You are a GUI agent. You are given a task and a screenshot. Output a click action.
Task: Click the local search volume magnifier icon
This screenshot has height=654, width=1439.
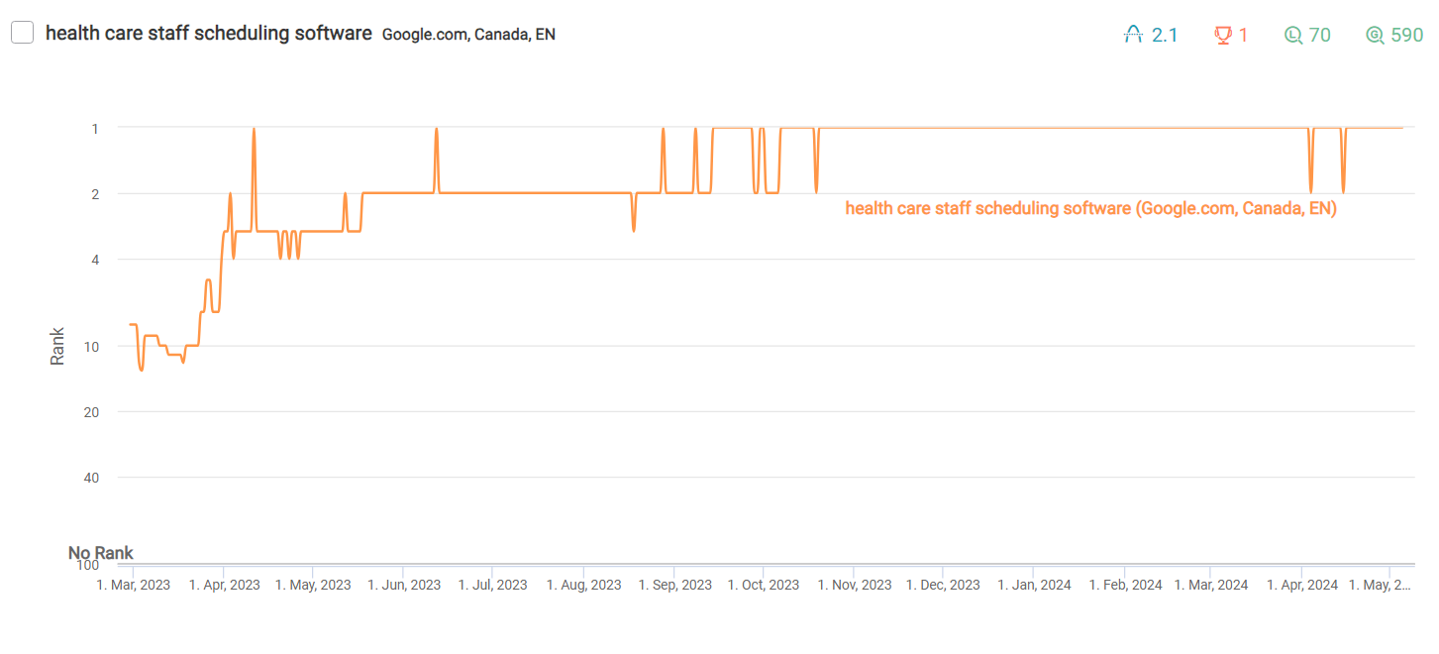pyautogui.click(x=1292, y=35)
